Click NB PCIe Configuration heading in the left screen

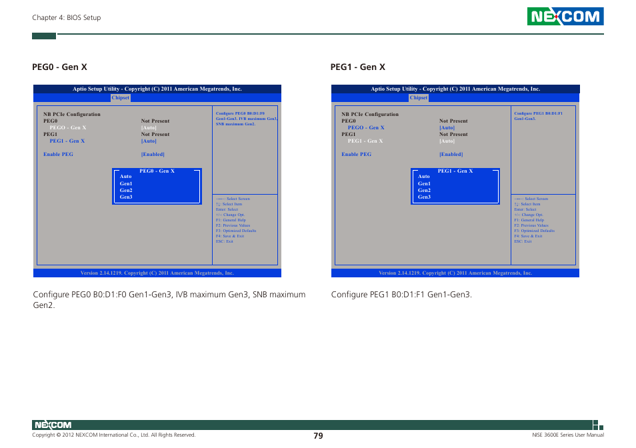tap(72, 114)
